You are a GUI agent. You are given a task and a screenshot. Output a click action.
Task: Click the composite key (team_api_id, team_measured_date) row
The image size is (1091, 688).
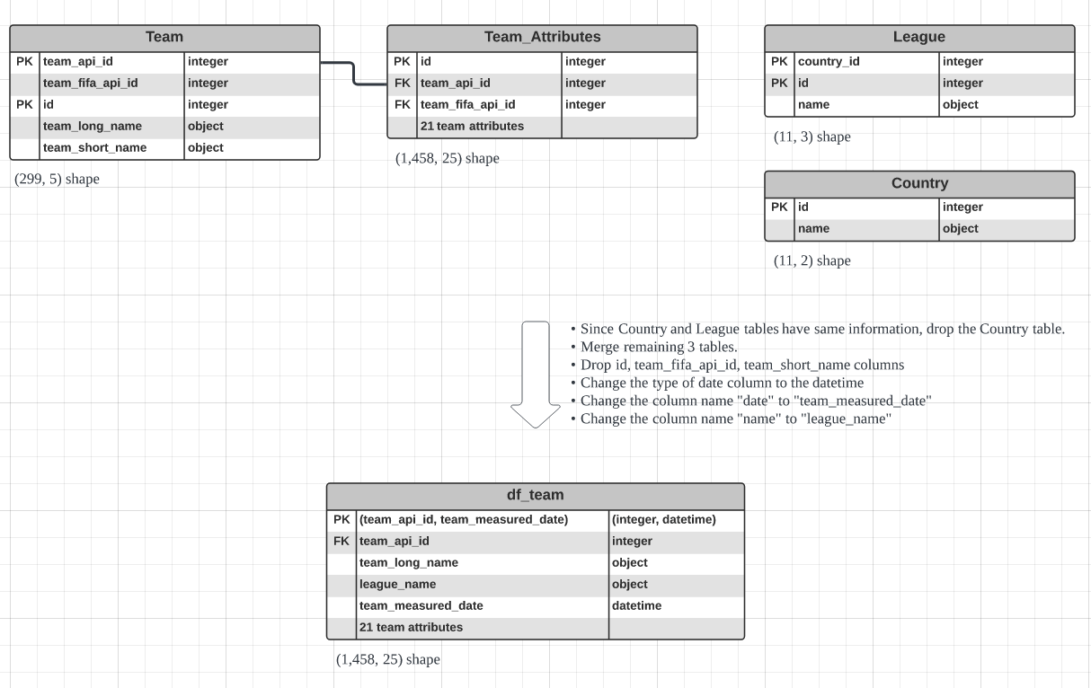tap(463, 520)
